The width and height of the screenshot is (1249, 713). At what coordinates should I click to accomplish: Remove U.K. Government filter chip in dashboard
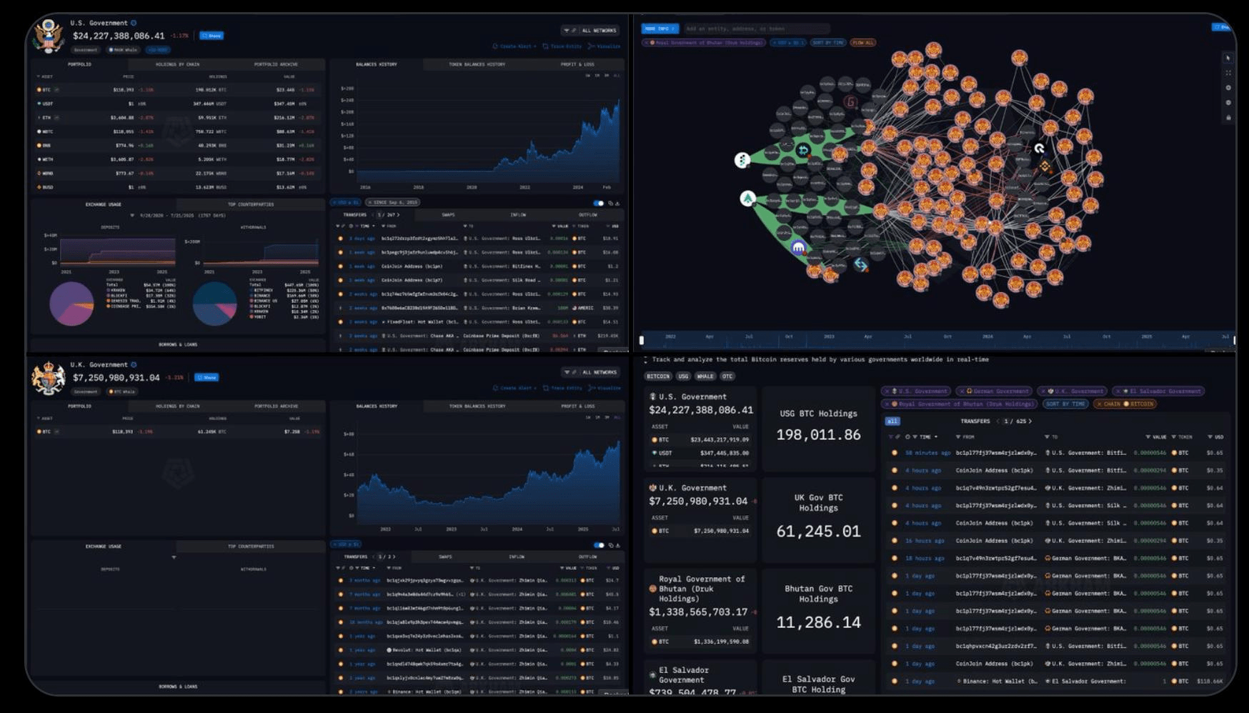1044,392
